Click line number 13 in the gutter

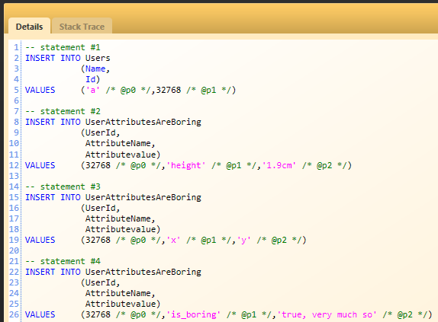coord(14,176)
